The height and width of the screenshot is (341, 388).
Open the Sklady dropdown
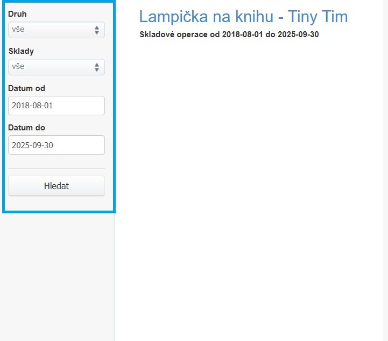pos(57,67)
